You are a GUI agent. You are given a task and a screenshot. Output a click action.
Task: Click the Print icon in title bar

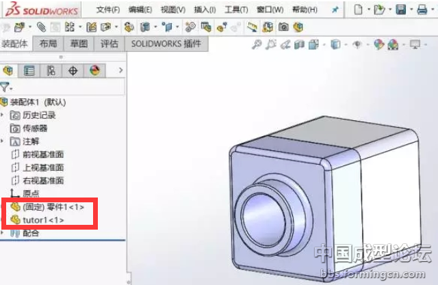[x=422, y=10]
